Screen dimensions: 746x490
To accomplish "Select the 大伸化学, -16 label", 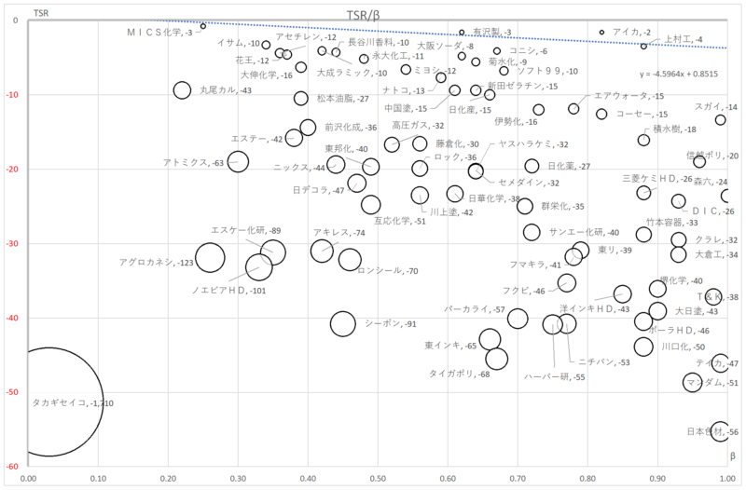I will pyautogui.click(x=267, y=75).
